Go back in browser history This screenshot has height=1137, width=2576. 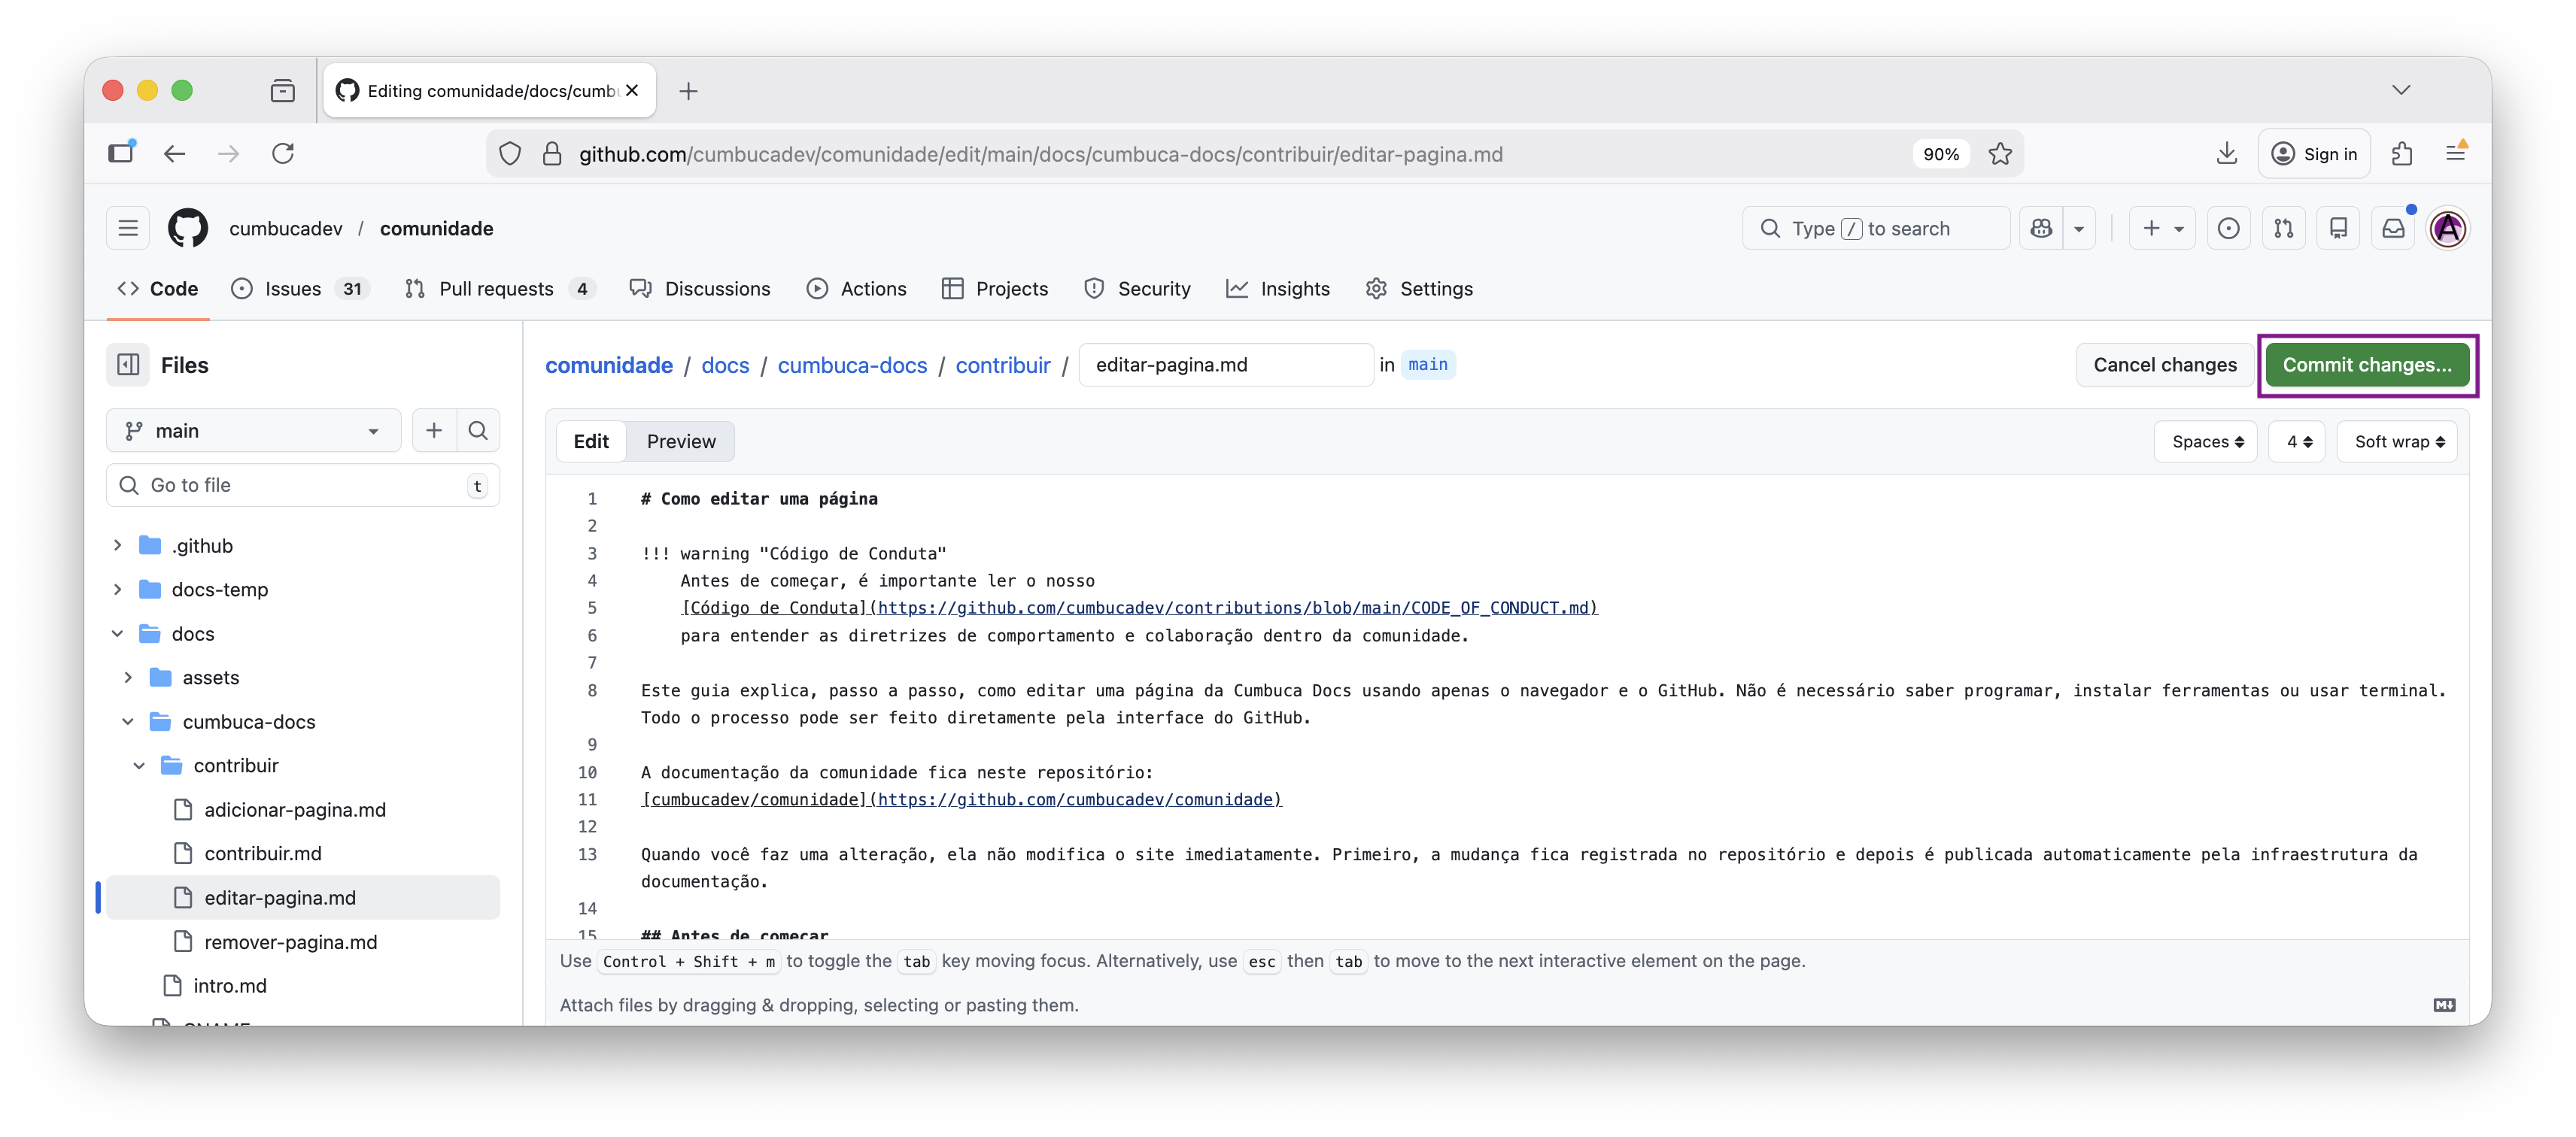pyautogui.click(x=175, y=153)
